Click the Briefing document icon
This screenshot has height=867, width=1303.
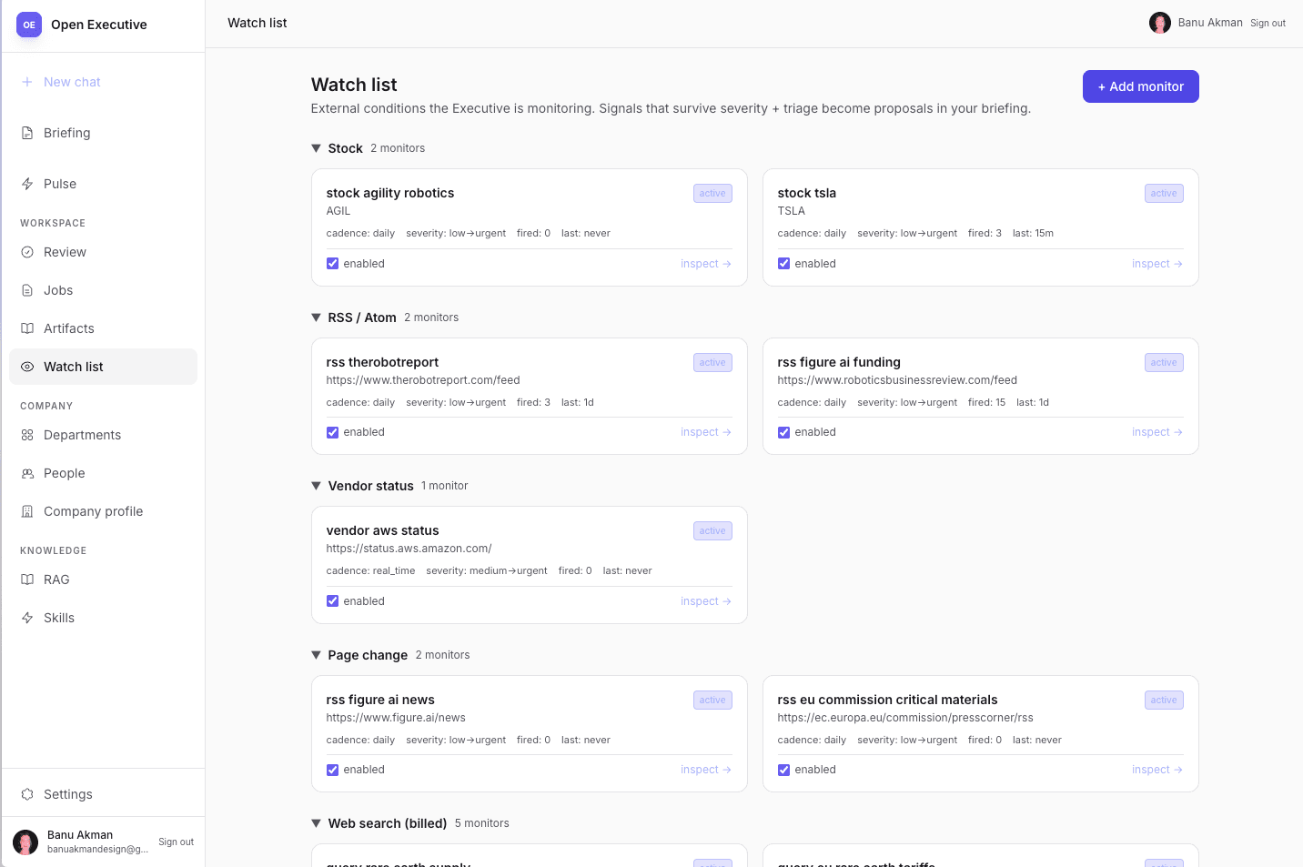click(x=27, y=133)
